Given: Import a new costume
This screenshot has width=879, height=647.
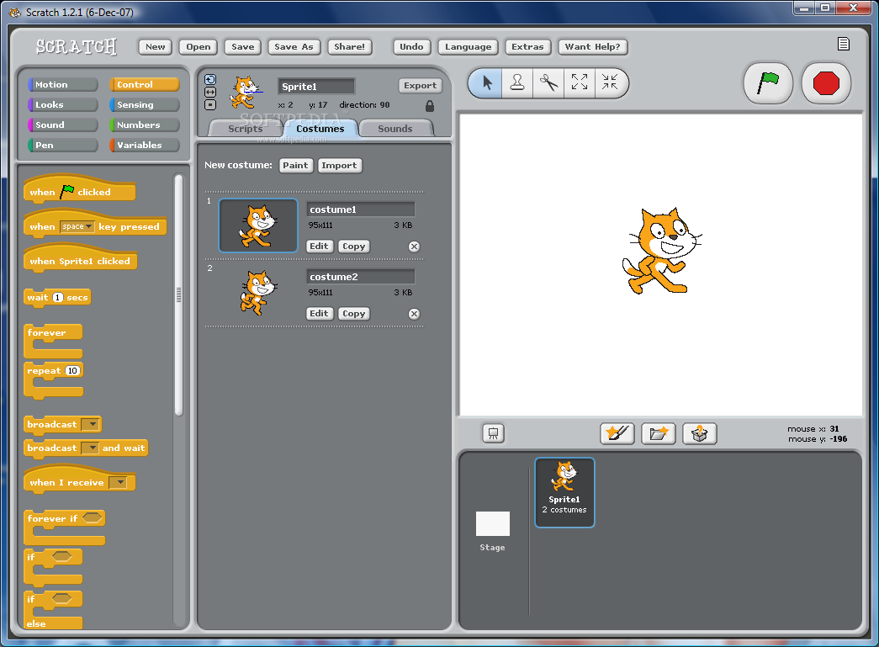Looking at the screenshot, I should coord(340,166).
